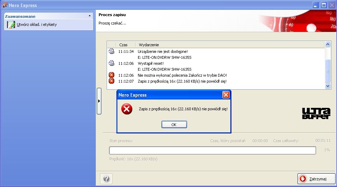This screenshot has width=337, height=187.
Task: Click the Zatrzymaj button's red stop icon
Action: (x=303, y=179)
